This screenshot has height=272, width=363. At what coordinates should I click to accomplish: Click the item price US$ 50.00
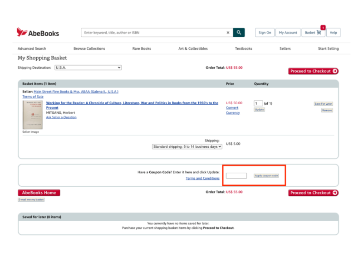pyautogui.click(x=234, y=103)
